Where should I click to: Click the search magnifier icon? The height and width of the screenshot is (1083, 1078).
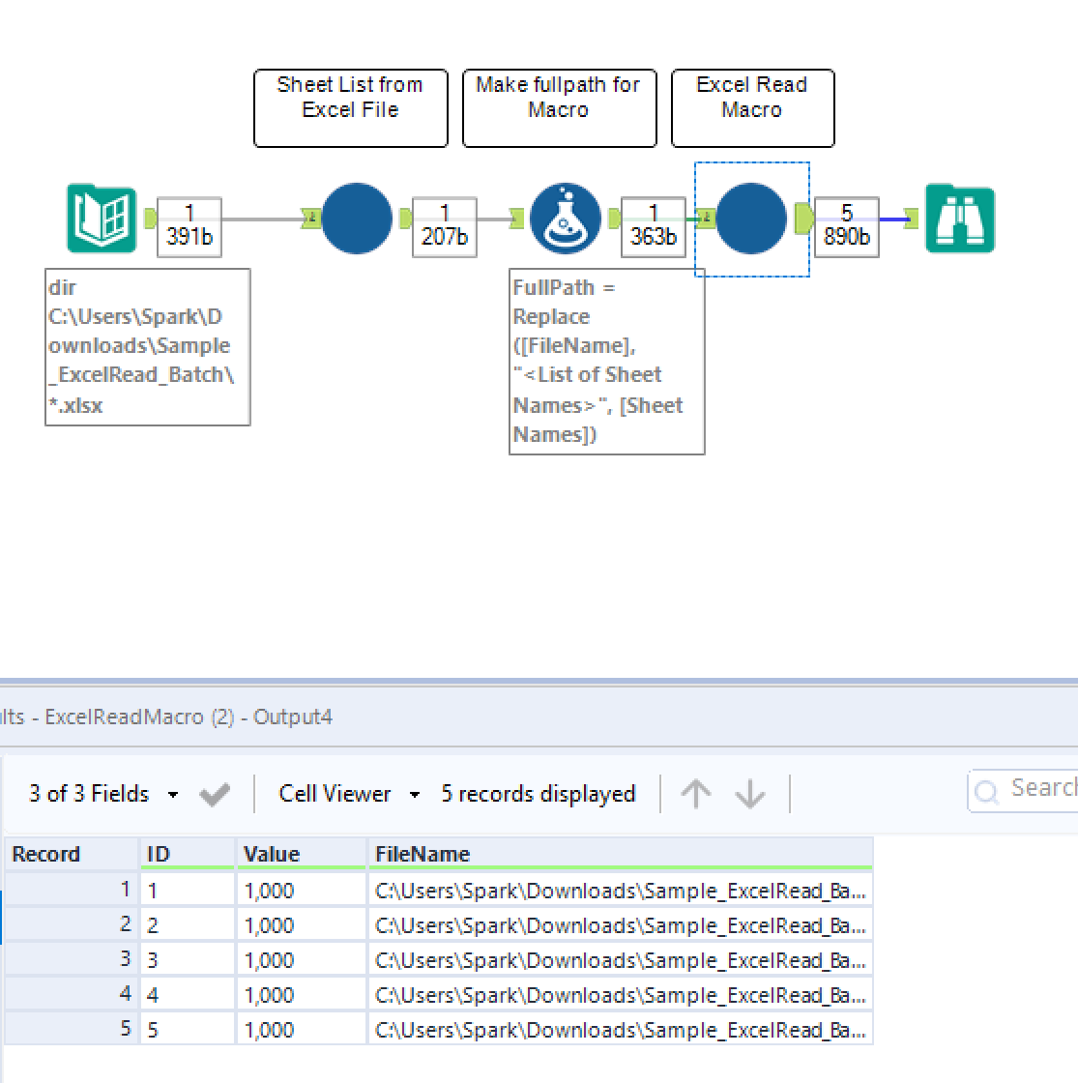(x=987, y=791)
